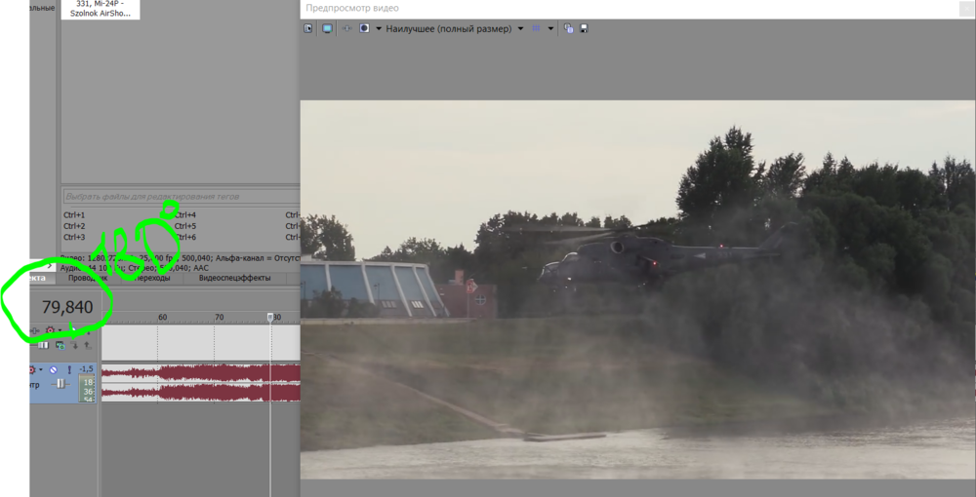976x497 pixels.
Task: Make video track a compositing parent
Action: coord(88,345)
